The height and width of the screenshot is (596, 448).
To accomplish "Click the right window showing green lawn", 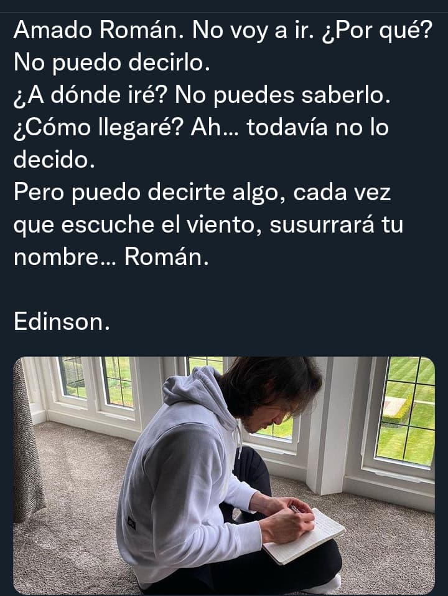I will click(x=405, y=411).
